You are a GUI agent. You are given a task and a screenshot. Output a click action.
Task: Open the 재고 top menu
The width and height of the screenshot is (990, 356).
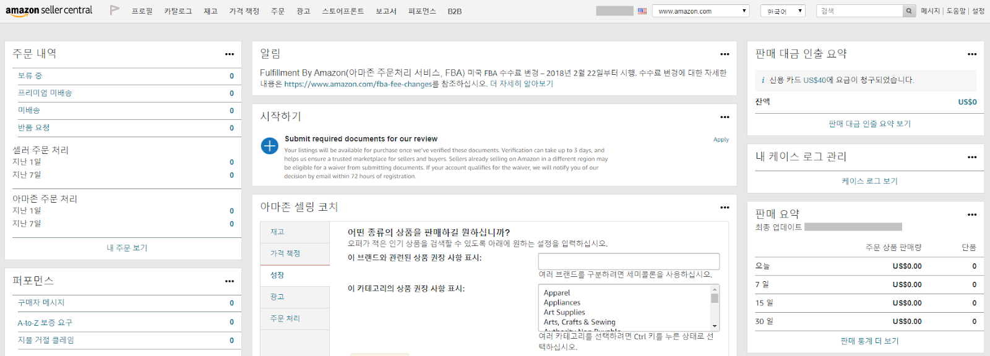point(210,11)
